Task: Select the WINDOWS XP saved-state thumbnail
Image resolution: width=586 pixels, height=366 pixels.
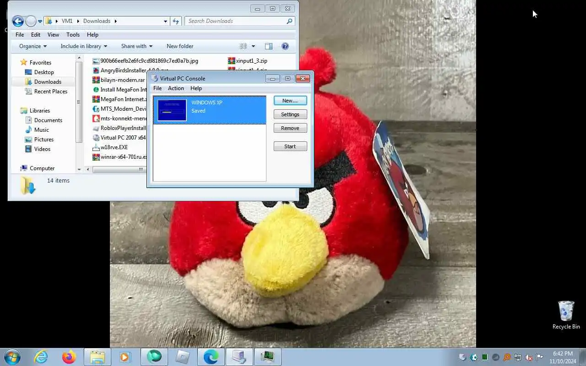Action: (172, 110)
